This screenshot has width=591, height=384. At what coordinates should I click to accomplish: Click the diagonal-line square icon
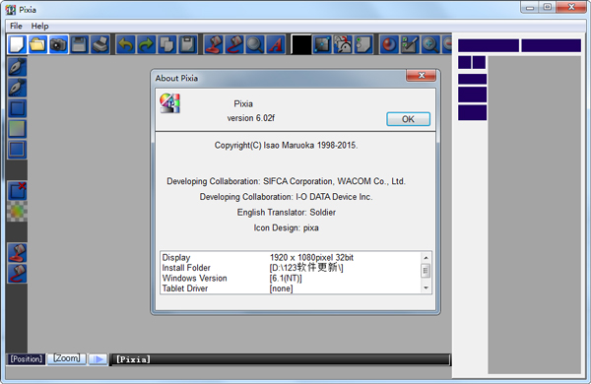322,44
